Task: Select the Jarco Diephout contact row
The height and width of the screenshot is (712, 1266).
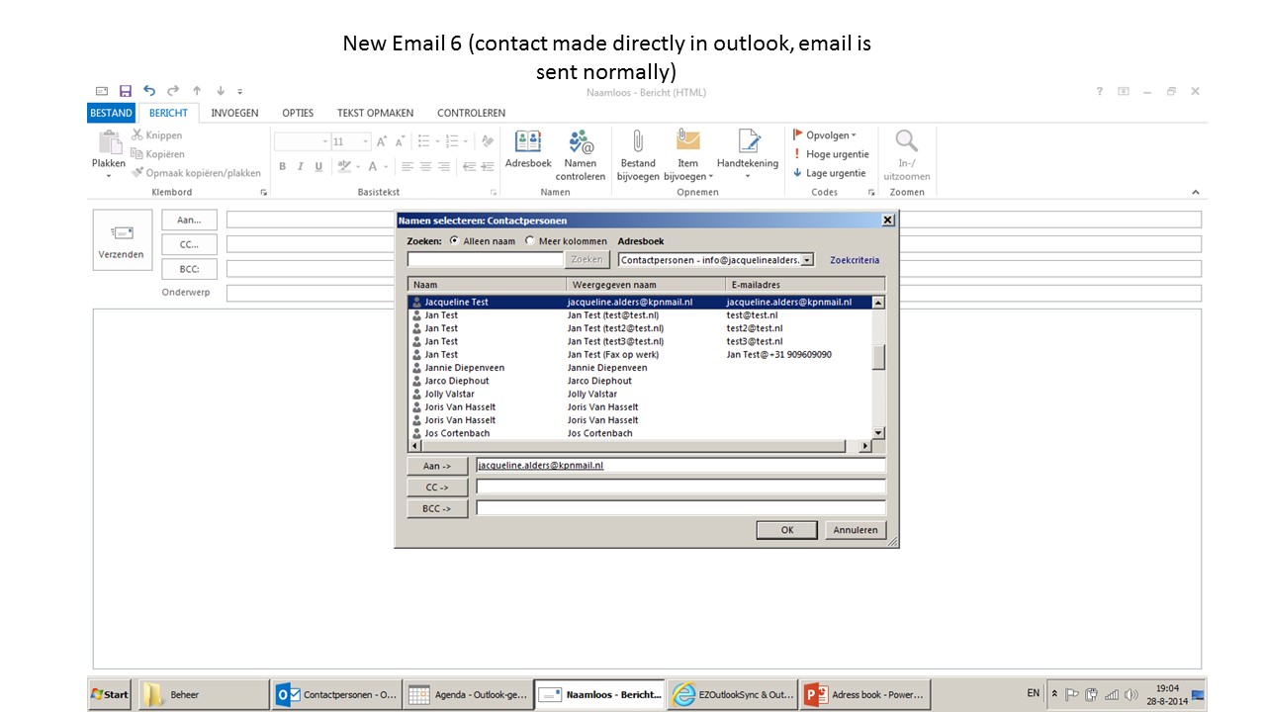Action: 639,381
